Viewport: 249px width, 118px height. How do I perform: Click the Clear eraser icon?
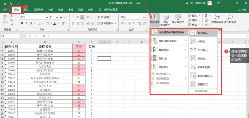point(206,25)
